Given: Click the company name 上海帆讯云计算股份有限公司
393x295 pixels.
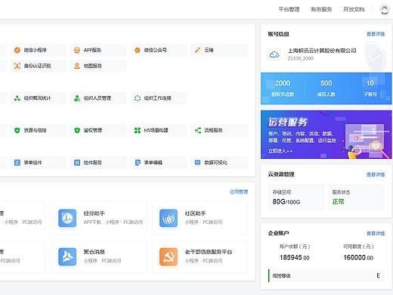Looking at the screenshot, I should [322, 51].
